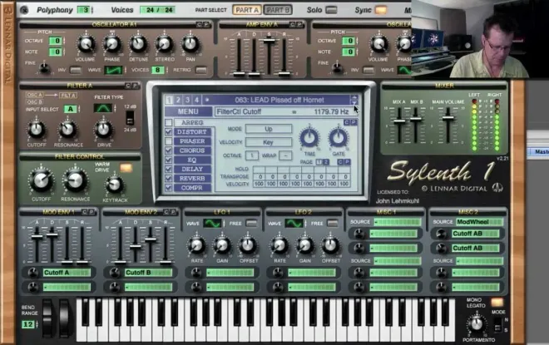The width and height of the screenshot is (549, 345).
Task: Turn Filter A Drive knob
Action: point(104,130)
